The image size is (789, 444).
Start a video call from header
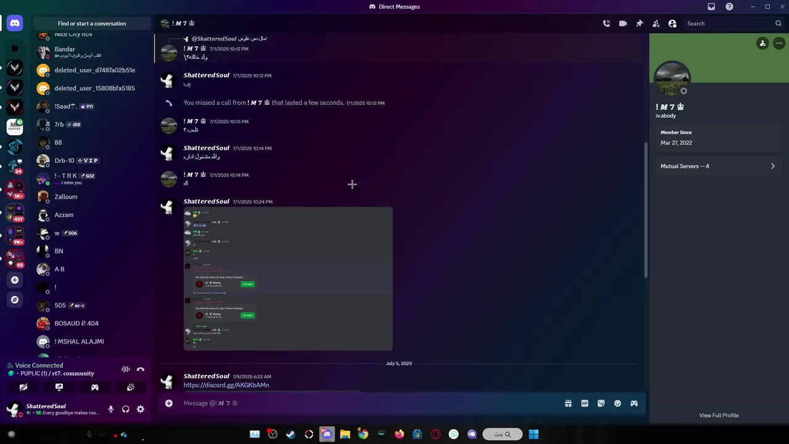pyautogui.click(x=623, y=23)
